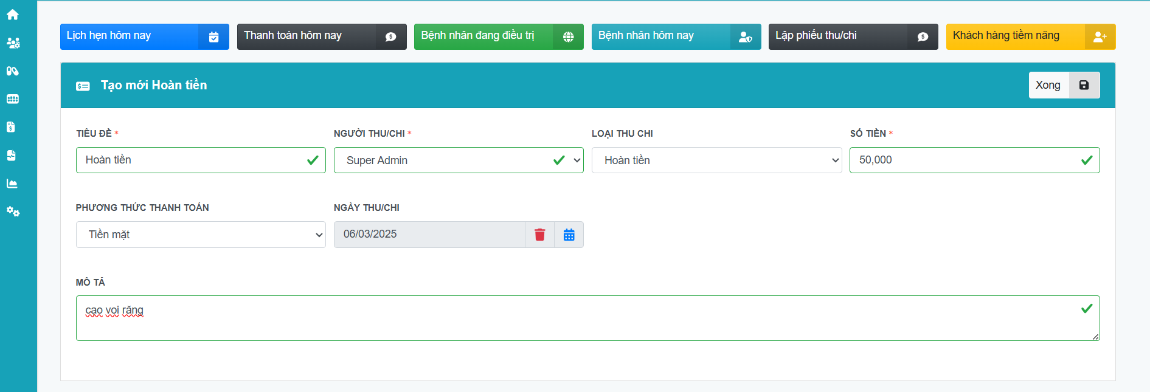Open the users management sidebar icon

tap(13, 43)
